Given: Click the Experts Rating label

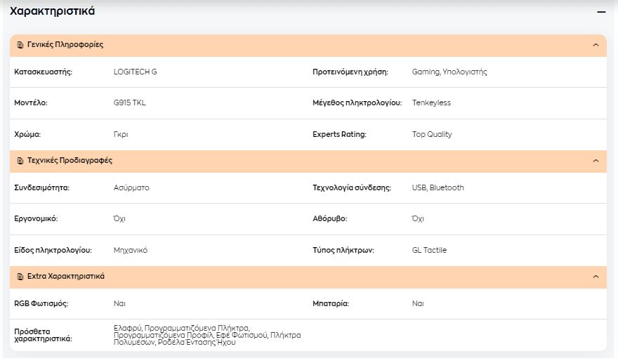Looking at the screenshot, I should pyautogui.click(x=339, y=134).
